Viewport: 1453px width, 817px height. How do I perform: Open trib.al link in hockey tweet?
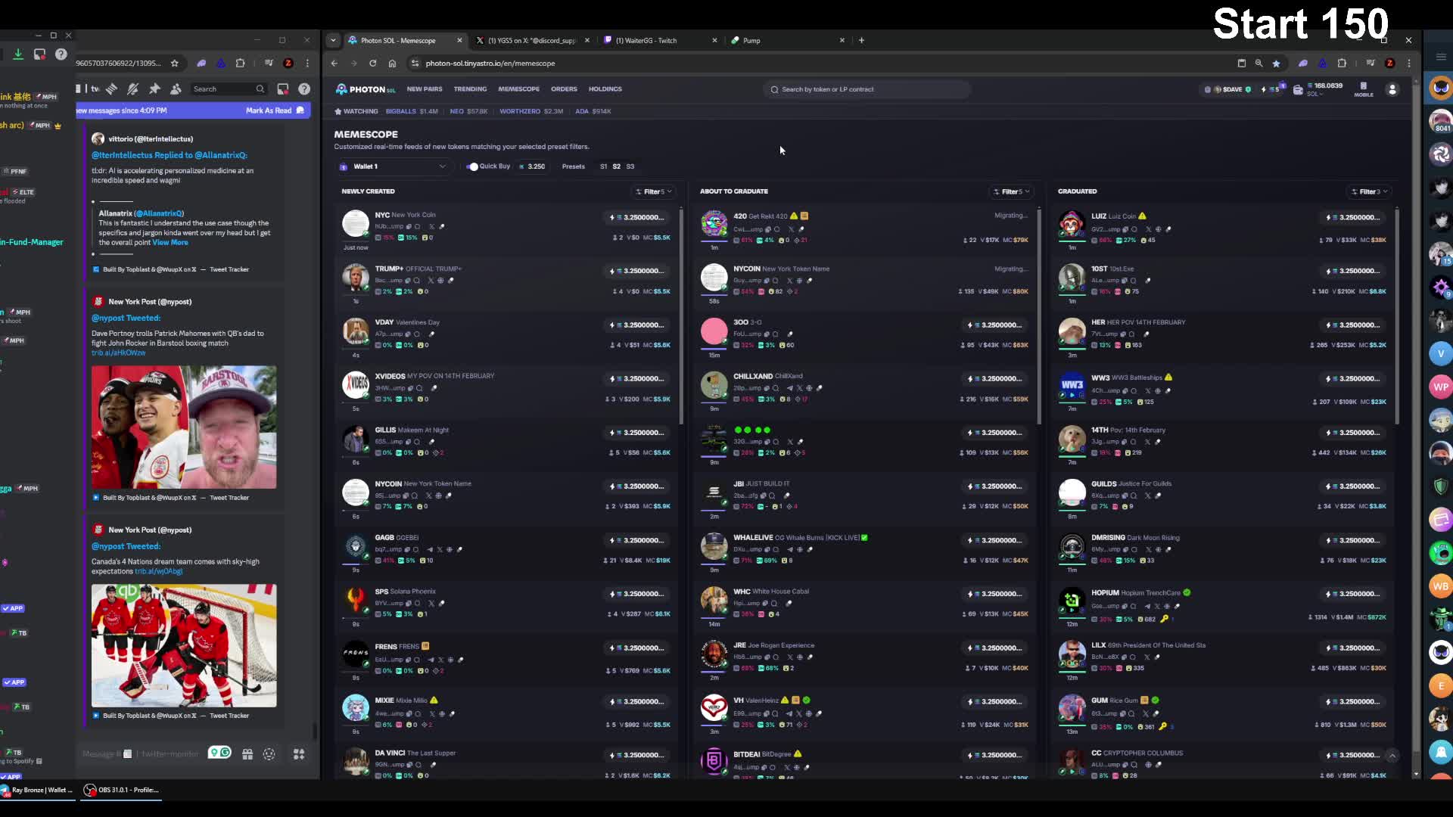tap(158, 572)
